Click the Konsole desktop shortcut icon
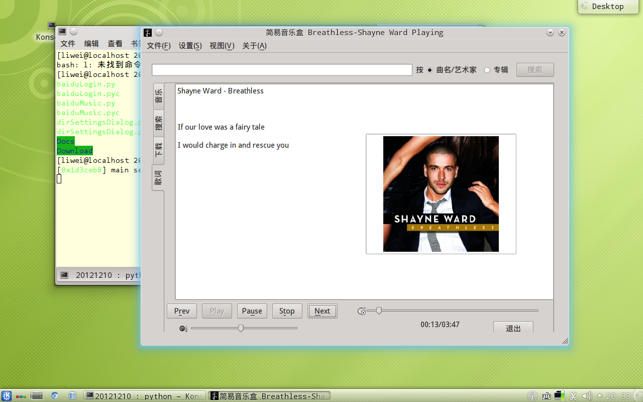Screen dimensions: 643x402 click(x=52, y=25)
